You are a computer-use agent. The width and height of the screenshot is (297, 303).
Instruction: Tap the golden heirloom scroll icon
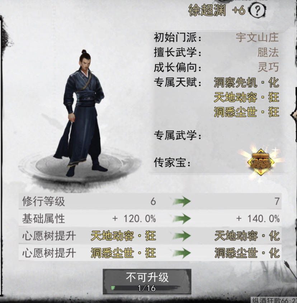click(261, 162)
